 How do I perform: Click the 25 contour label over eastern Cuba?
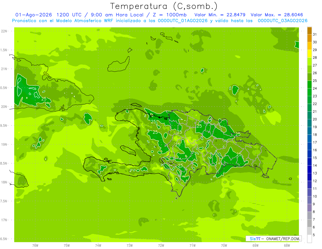(x=44, y=99)
